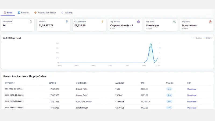The width and height of the screenshot is (215, 121).
Task: Click tax value ₹106.63
Action: pos(144,89)
